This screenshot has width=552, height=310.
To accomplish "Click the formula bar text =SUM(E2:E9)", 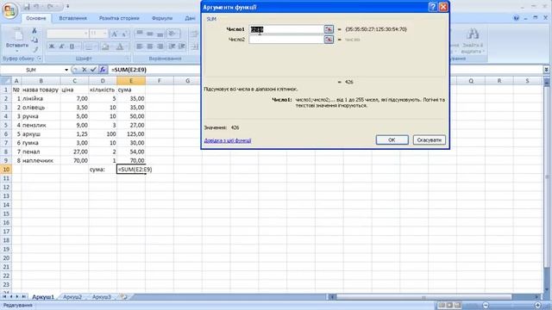I will pyautogui.click(x=129, y=70).
